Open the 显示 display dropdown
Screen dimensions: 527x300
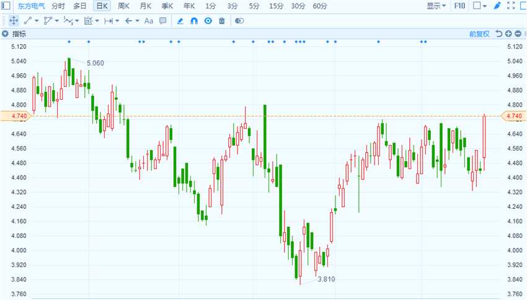[x=436, y=6]
